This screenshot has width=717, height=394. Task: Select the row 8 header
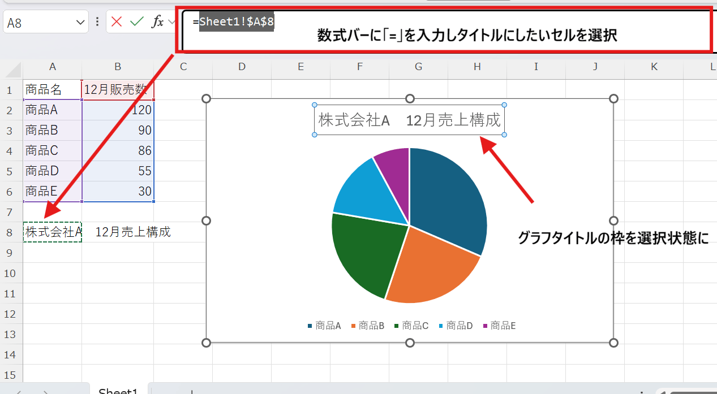10,231
